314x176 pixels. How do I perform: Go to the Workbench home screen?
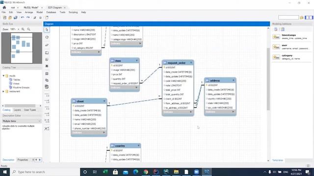(4, 7)
